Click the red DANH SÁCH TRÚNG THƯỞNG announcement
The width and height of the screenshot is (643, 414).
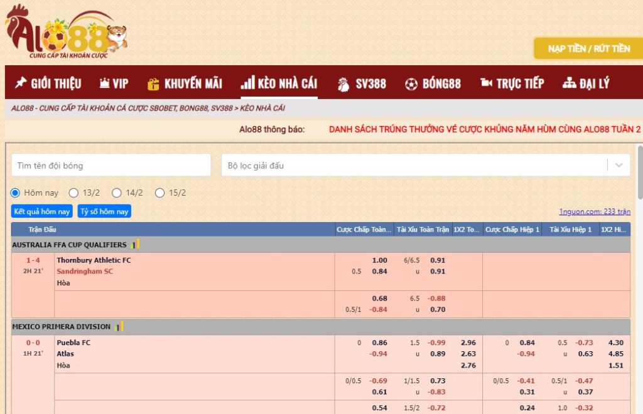coord(485,129)
